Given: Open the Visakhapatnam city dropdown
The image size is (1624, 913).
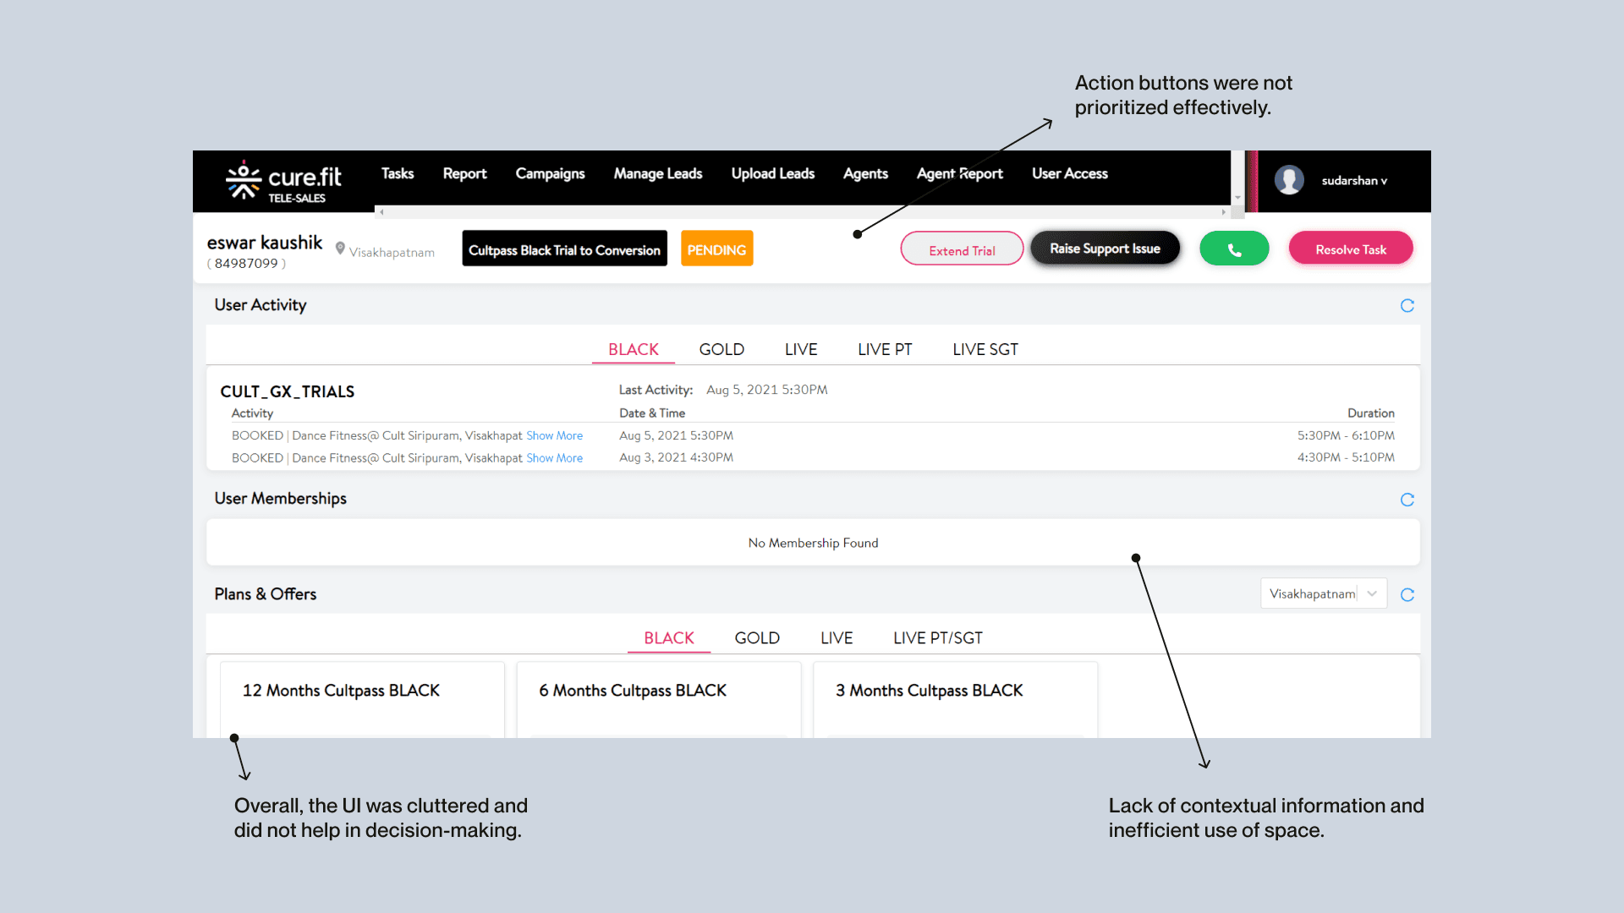Looking at the screenshot, I should point(1324,593).
